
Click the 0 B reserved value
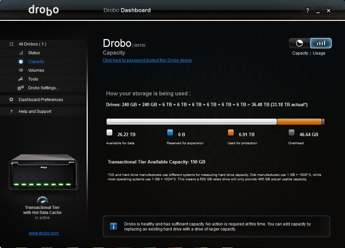pyautogui.click(x=181, y=134)
